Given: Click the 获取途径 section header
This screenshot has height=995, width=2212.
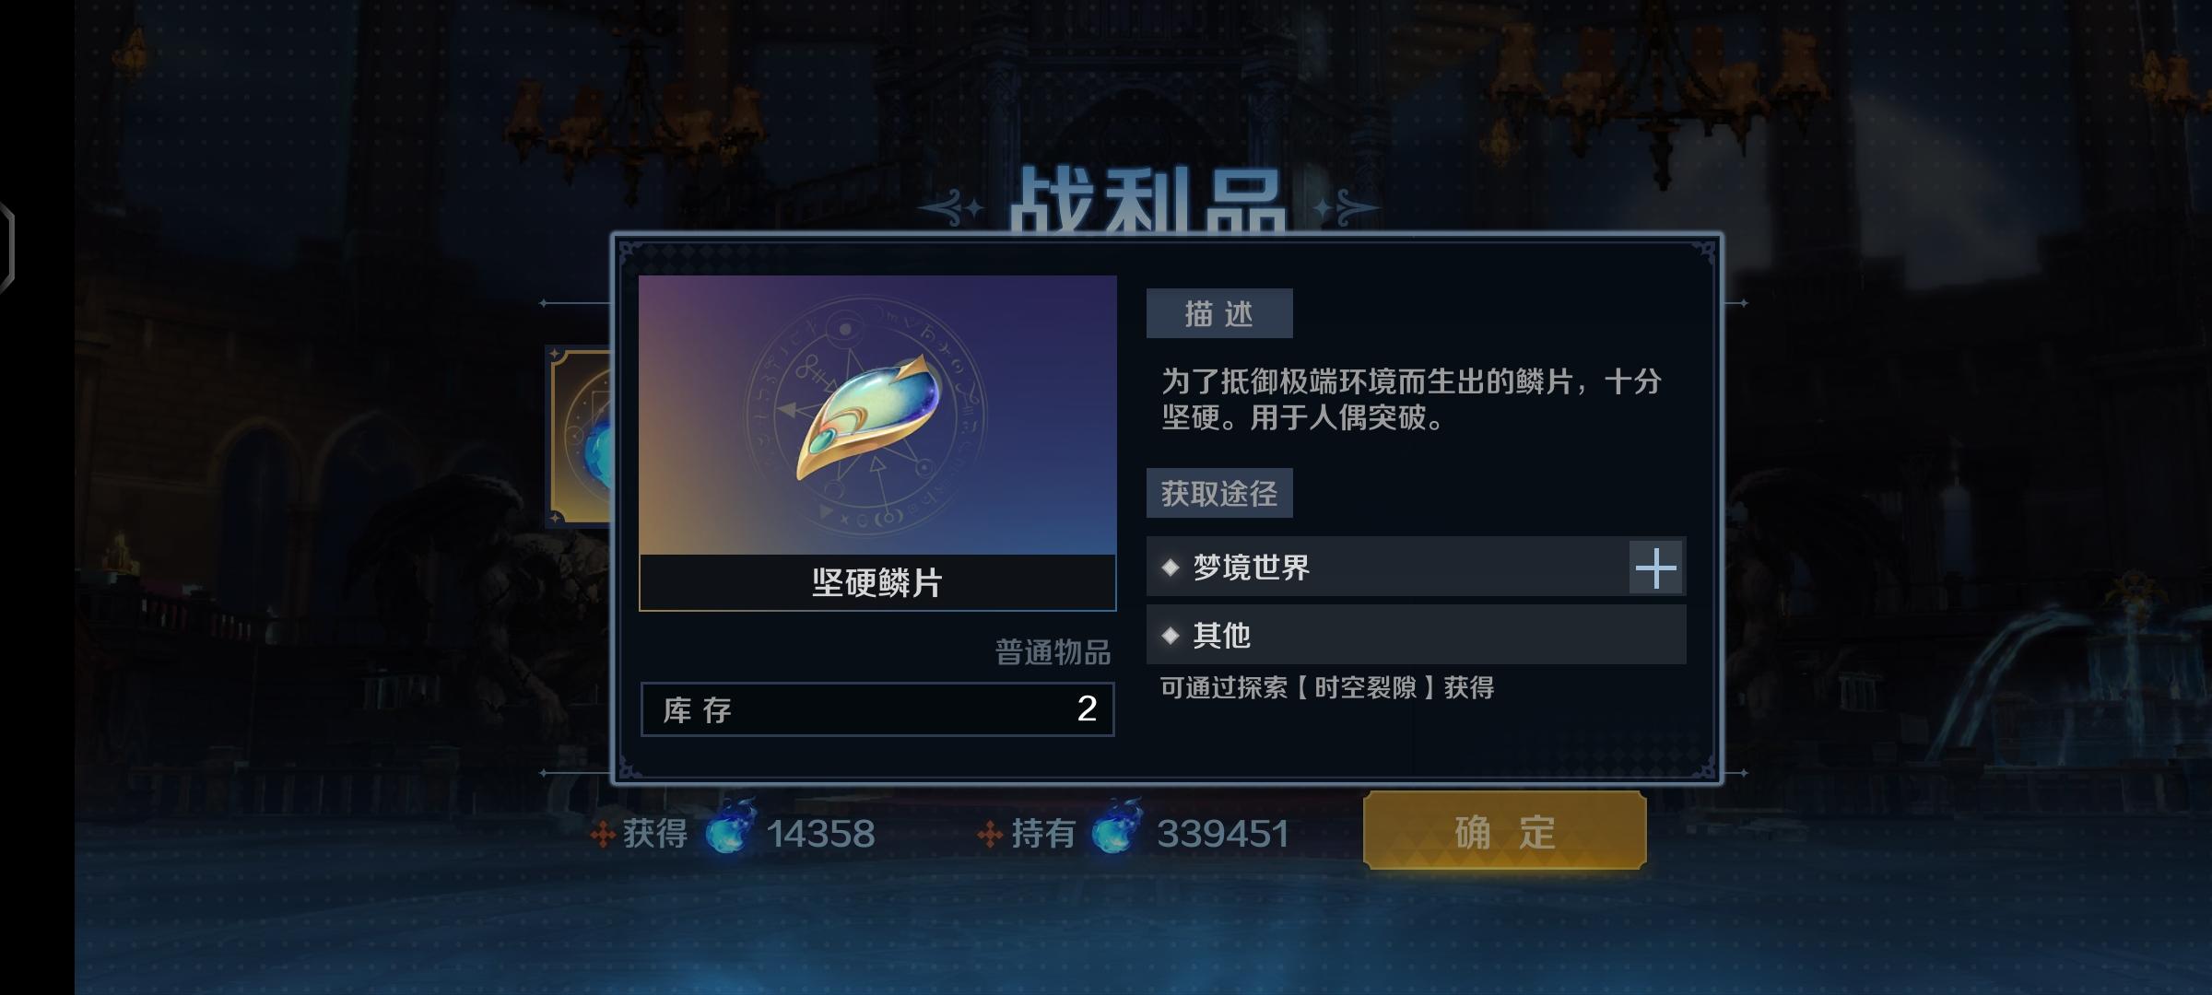Looking at the screenshot, I should click(x=1219, y=493).
